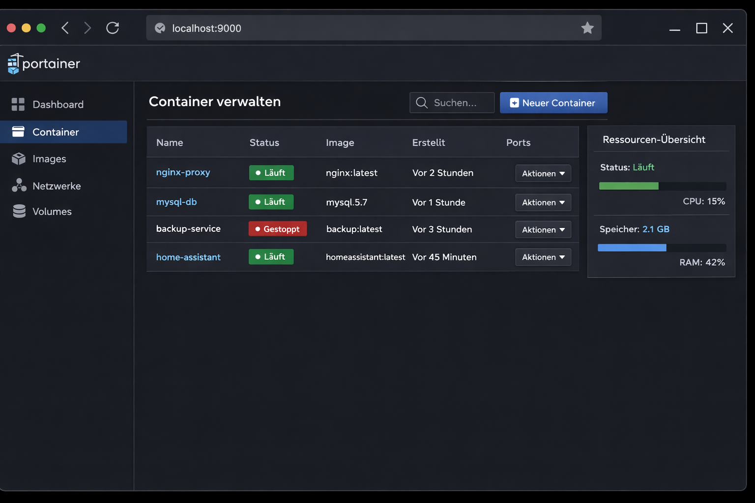
Task: Click the plus icon on Neuer Container
Action: [515, 103]
